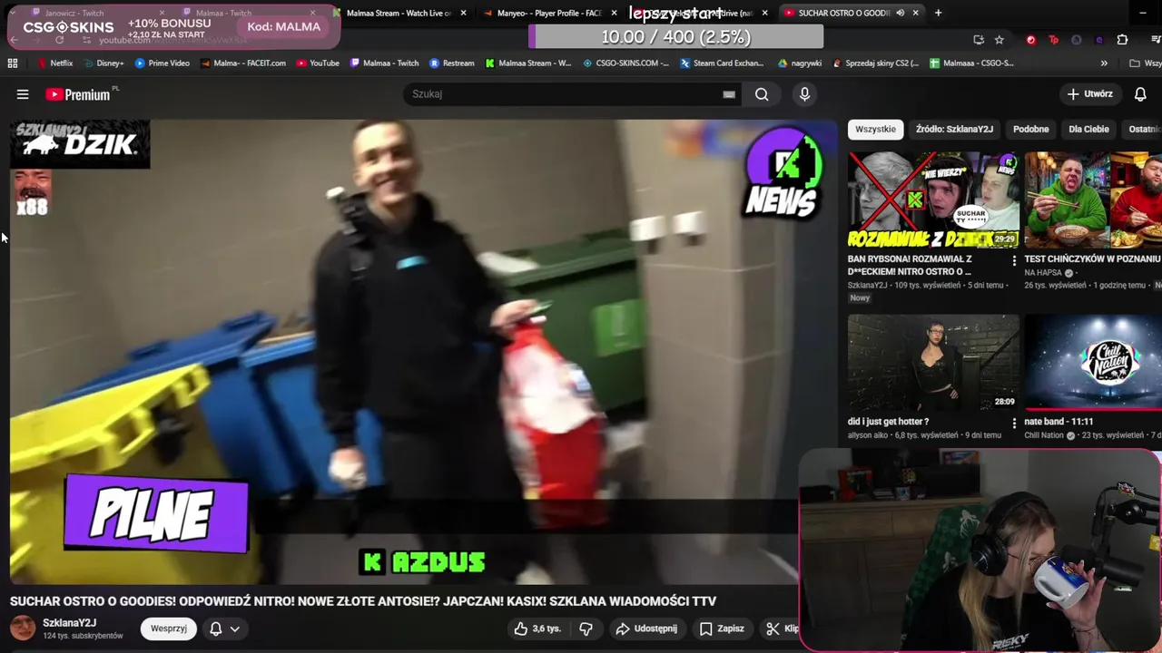Open YouTube notifications bell

pyautogui.click(x=1140, y=94)
